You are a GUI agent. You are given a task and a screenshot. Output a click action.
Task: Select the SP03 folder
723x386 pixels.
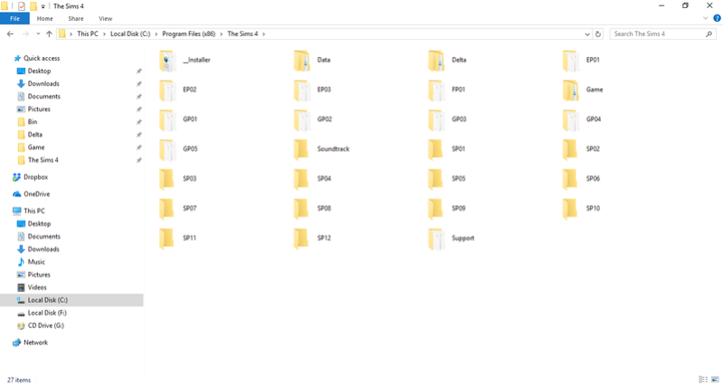(x=178, y=179)
